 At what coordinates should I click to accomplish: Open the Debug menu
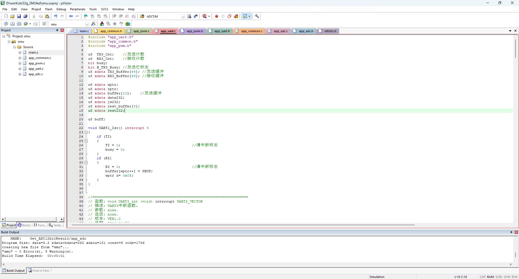point(61,9)
